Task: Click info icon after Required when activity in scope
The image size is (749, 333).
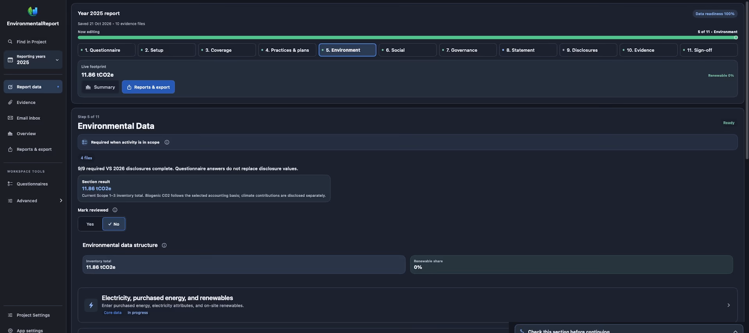Action: pyautogui.click(x=167, y=142)
